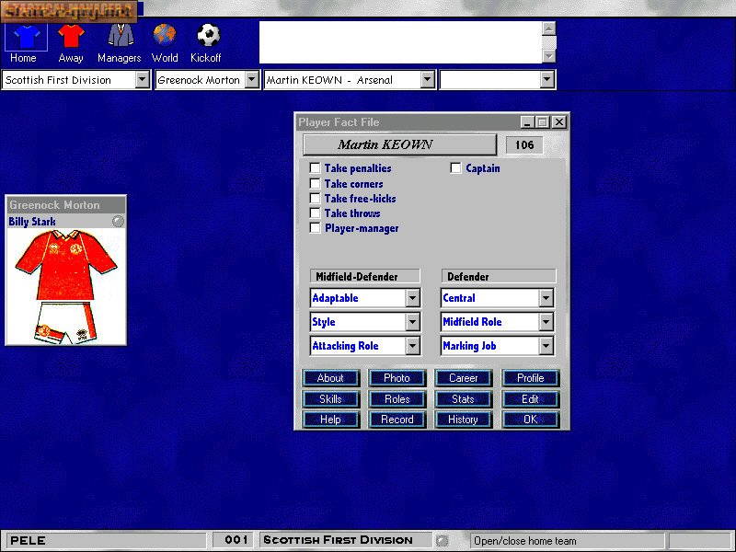Expand the empty dropdown beside player selector
The width and height of the screenshot is (736, 552).
pos(546,80)
